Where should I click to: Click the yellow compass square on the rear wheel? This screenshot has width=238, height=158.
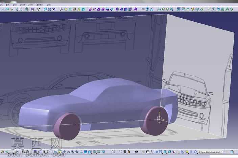click(159, 120)
